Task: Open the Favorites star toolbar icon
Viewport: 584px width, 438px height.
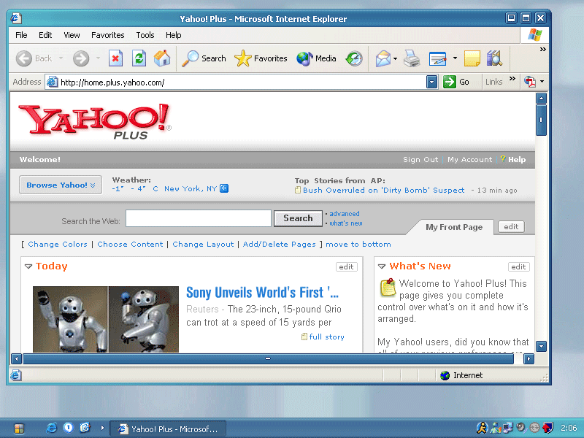Action: pos(243,58)
